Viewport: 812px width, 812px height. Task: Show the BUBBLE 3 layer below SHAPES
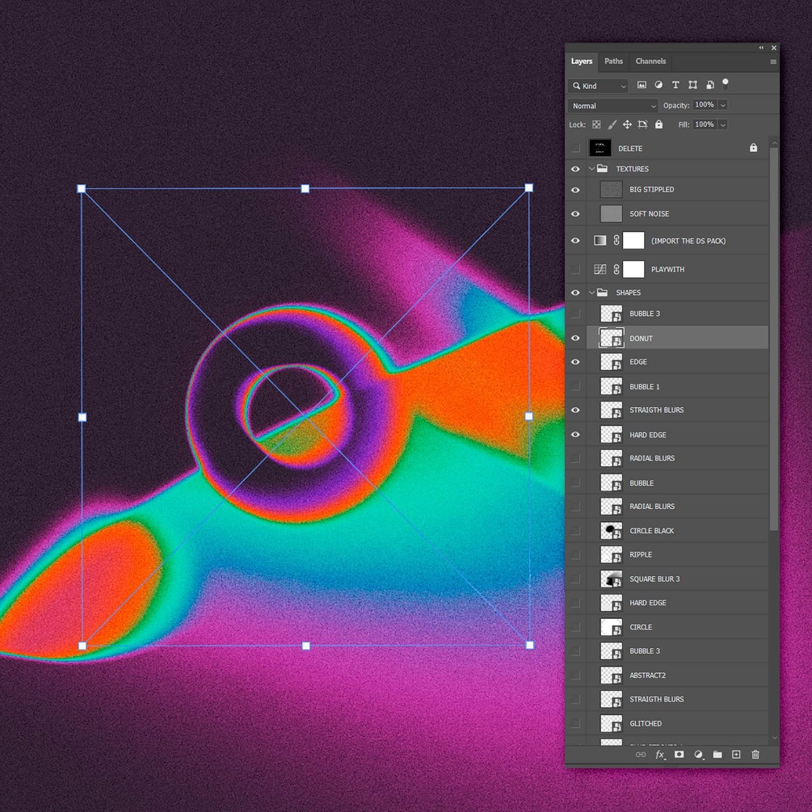(575, 313)
